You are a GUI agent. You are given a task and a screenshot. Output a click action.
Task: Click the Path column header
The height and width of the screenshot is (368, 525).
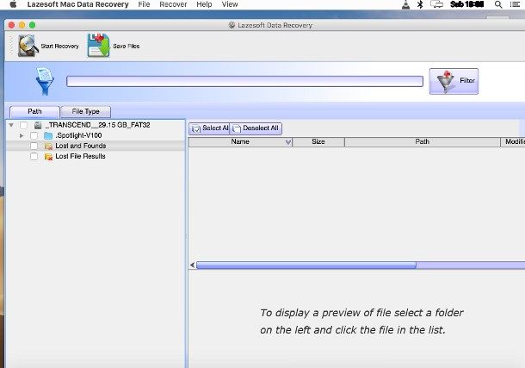[x=423, y=141]
